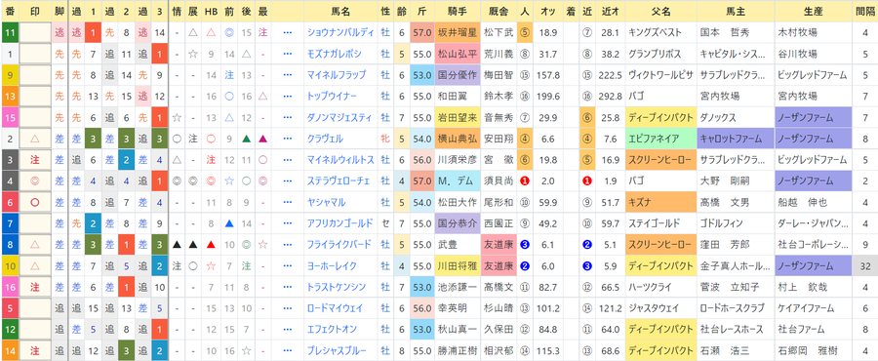The image size is (878, 361).
Task: Open the ellipsis menu for トラストケンシン
Action: [288, 287]
